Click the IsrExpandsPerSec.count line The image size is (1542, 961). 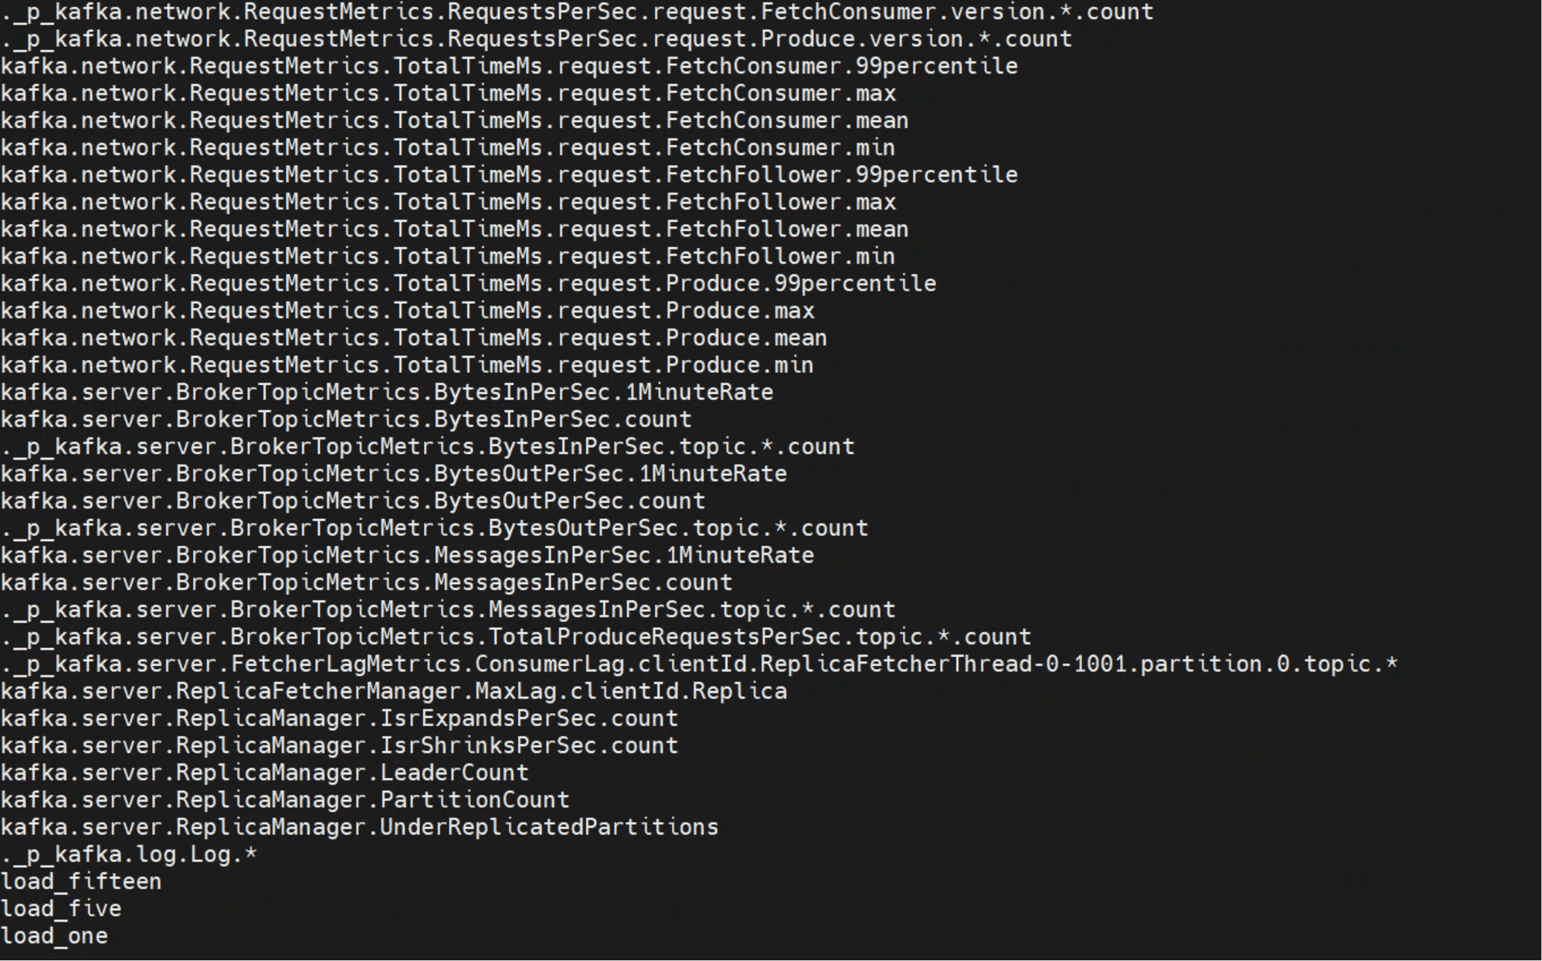[x=339, y=718]
